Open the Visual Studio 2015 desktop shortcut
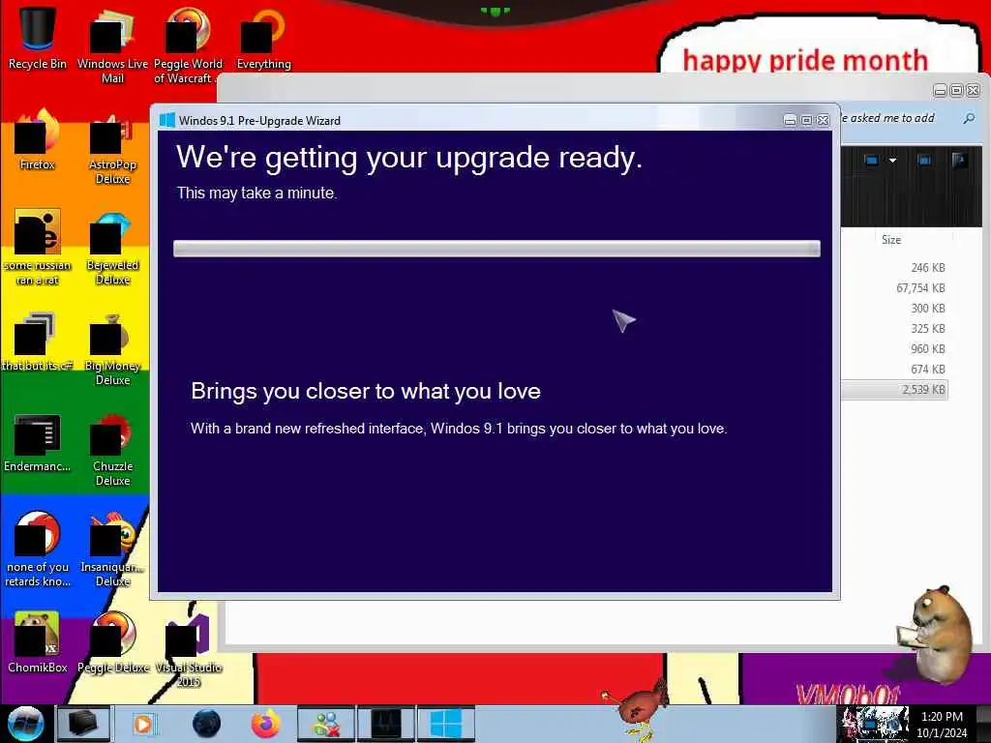991x743 pixels. tap(188, 649)
